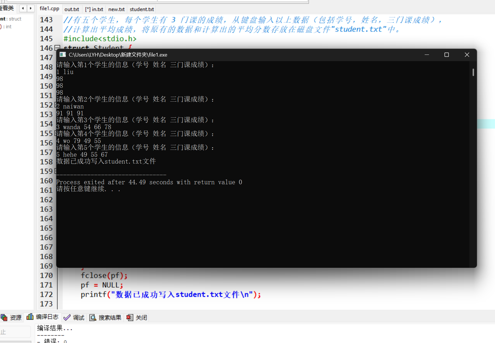Maximize the file1.exe console window
Viewport: 495px width, 343px height.
[447, 55]
